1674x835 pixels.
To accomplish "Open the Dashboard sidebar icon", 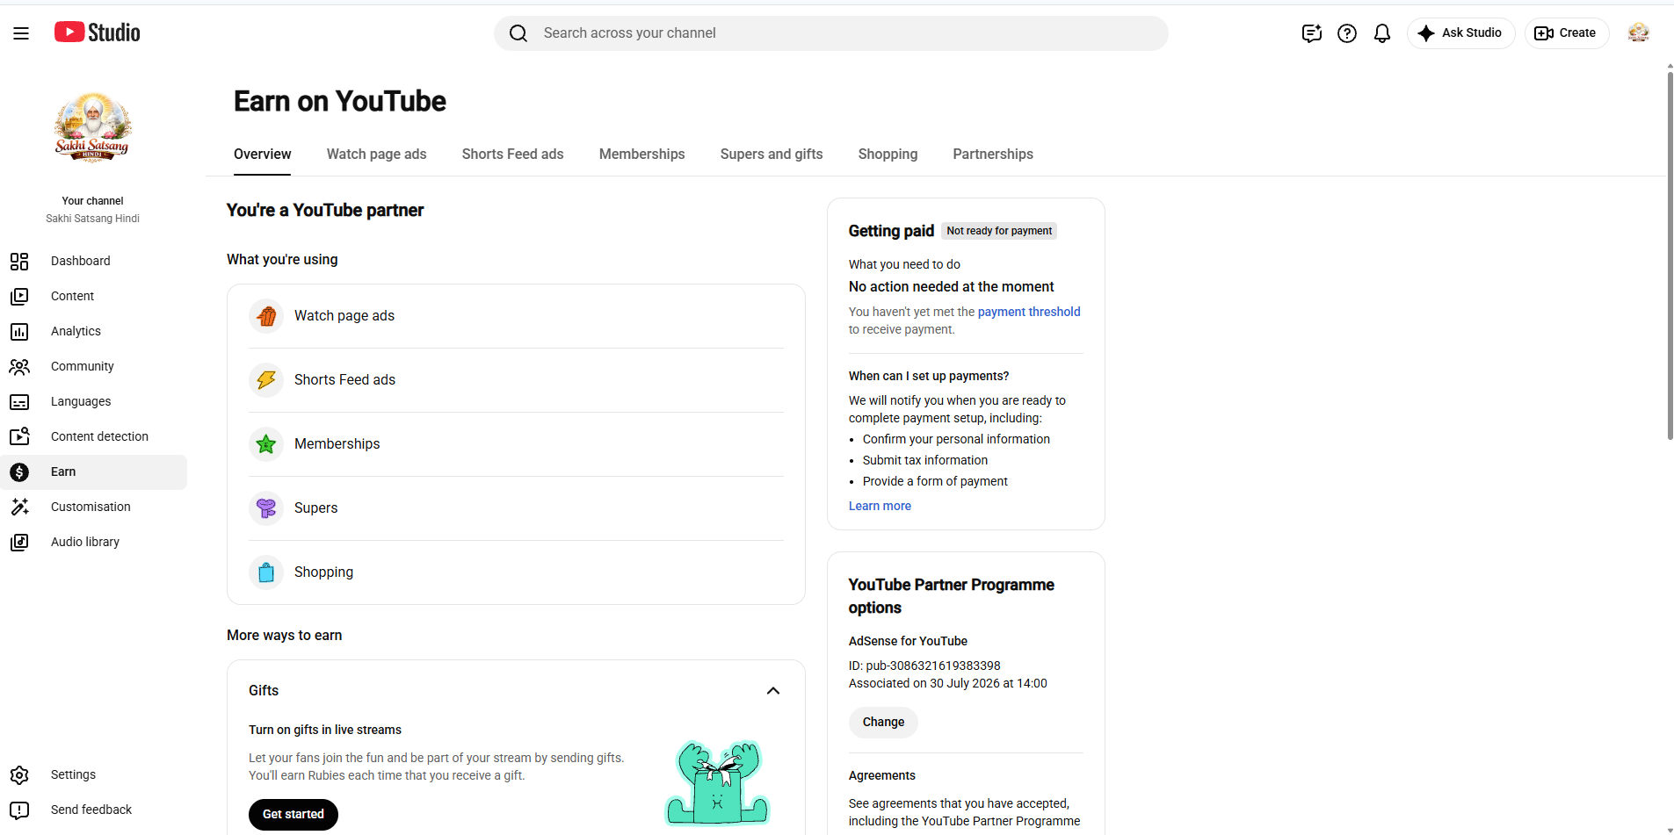I will coord(19,262).
